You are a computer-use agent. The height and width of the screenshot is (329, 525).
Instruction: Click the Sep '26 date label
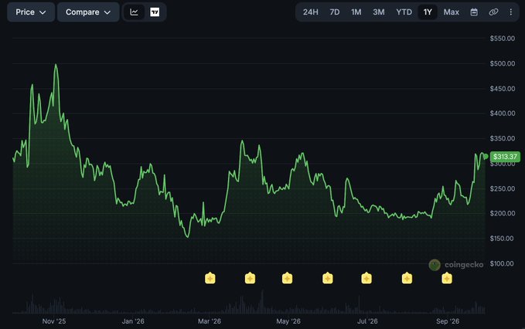tap(448, 321)
